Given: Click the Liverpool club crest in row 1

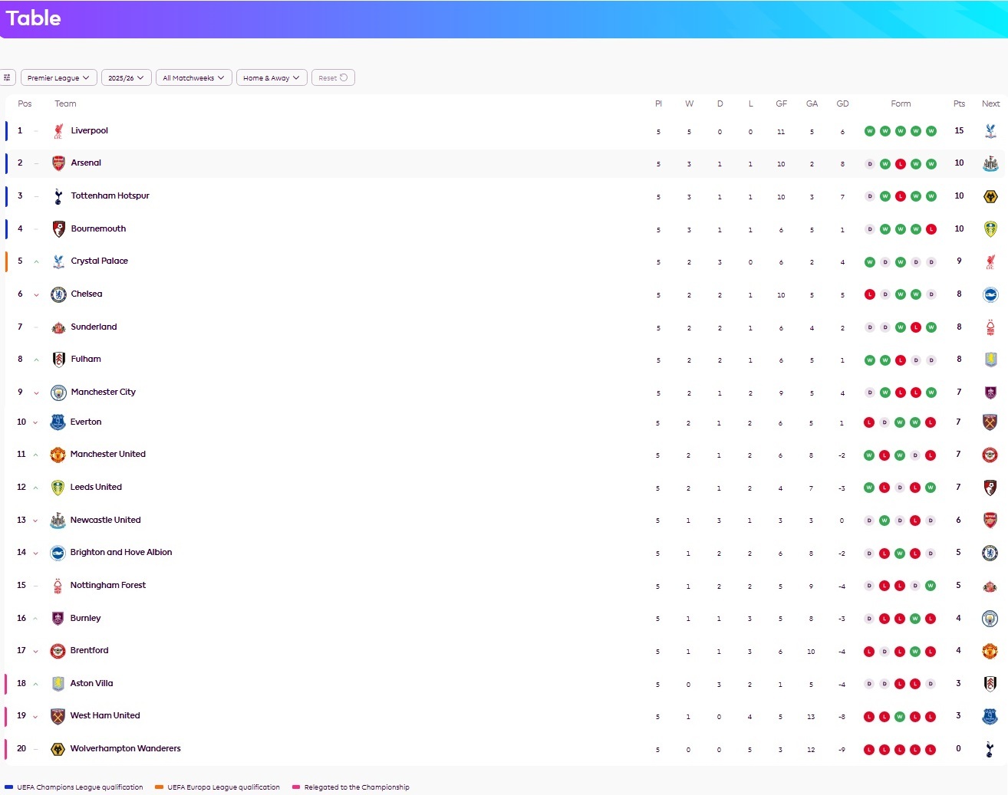Looking at the screenshot, I should click(x=58, y=131).
